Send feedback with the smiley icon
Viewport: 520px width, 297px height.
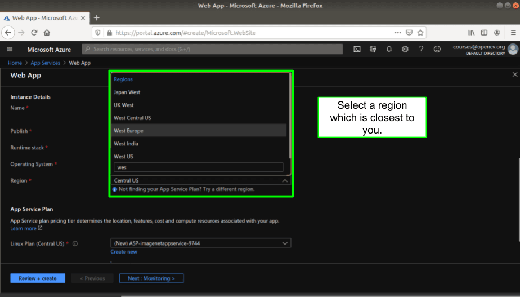437,49
